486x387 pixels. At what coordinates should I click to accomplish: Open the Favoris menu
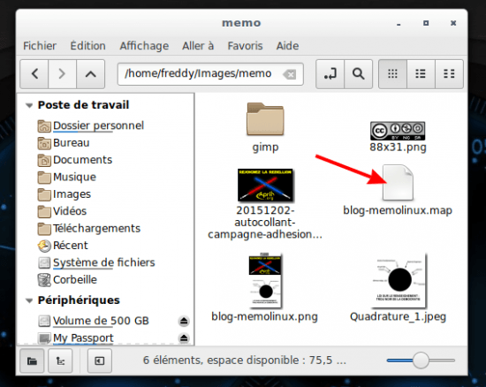[x=245, y=46]
